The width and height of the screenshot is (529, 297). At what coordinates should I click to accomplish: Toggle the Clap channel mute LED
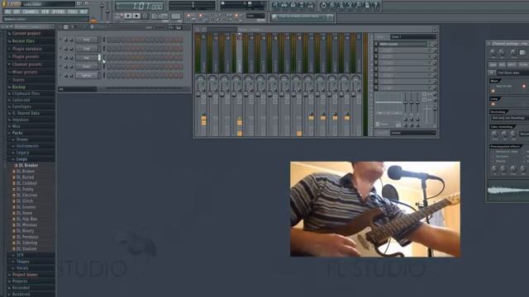[61, 49]
